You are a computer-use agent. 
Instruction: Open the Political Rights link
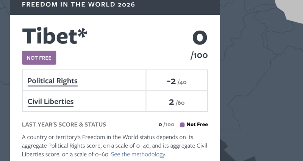tap(53, 80)
